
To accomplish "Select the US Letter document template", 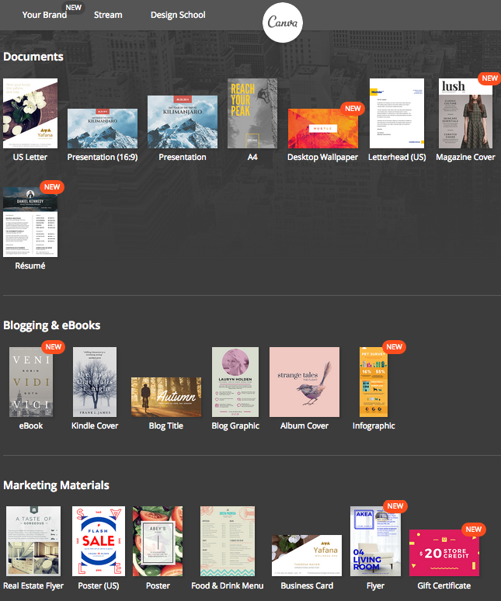I will [x=30, y=113].
